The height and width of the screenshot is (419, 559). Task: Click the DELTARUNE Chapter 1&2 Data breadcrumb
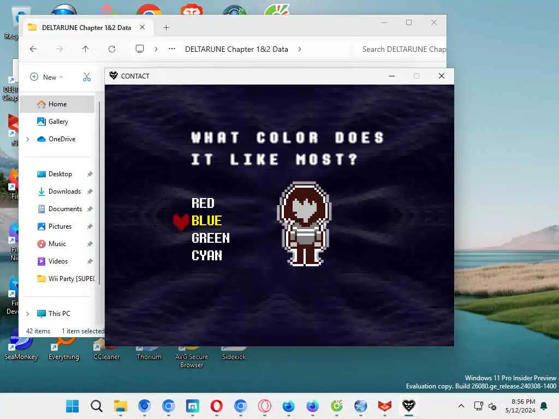coord(236,49)
